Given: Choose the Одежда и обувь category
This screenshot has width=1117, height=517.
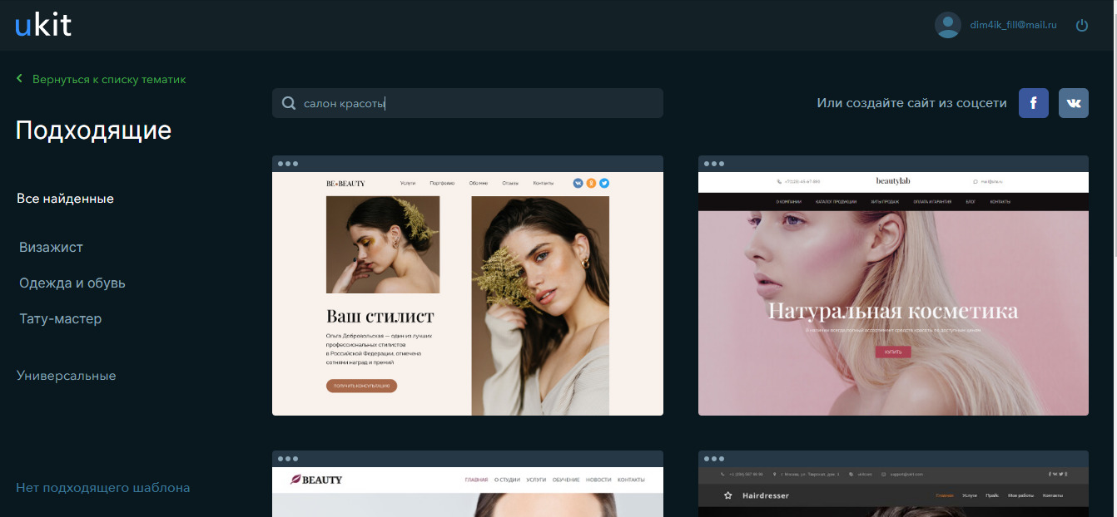Looking at the screenshot, I should click(x=72, y=283).
